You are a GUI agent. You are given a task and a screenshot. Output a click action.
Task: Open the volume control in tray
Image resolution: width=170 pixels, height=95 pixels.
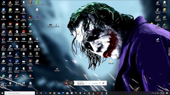coord(153,93)
